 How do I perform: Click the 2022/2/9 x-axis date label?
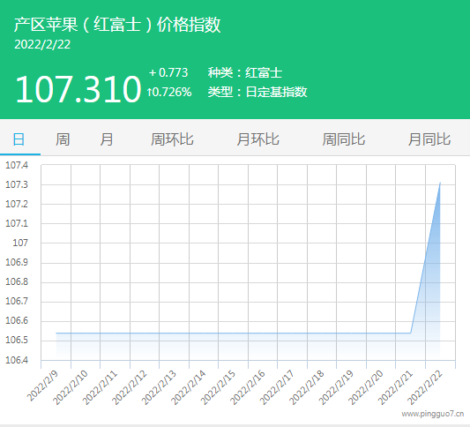click(42, 386)
